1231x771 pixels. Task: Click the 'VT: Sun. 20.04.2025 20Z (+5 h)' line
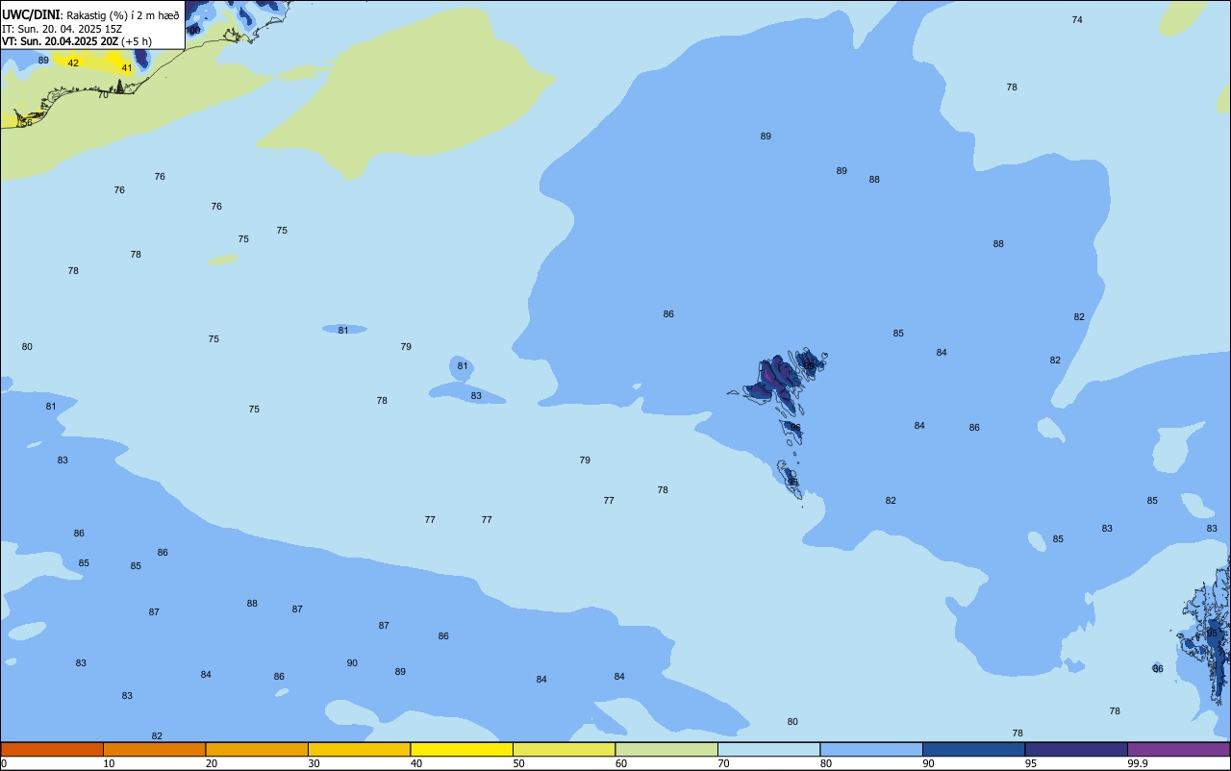pos(77,41)
